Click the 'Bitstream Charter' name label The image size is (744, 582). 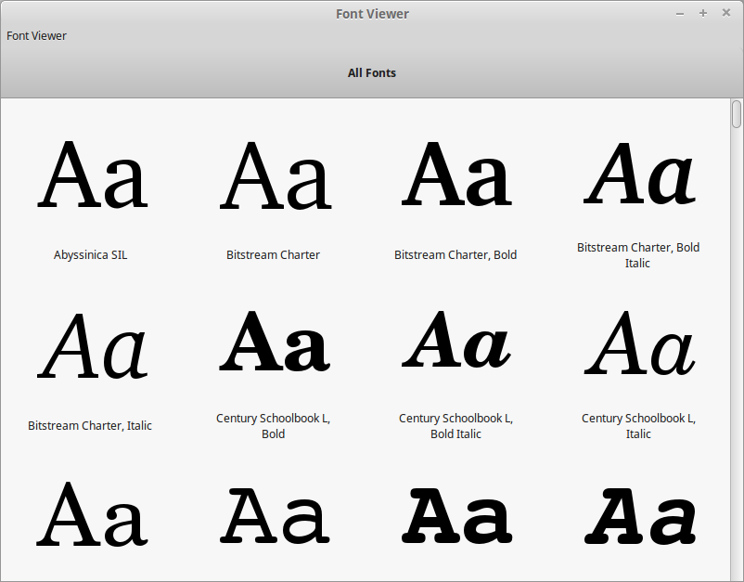(273, 255)
